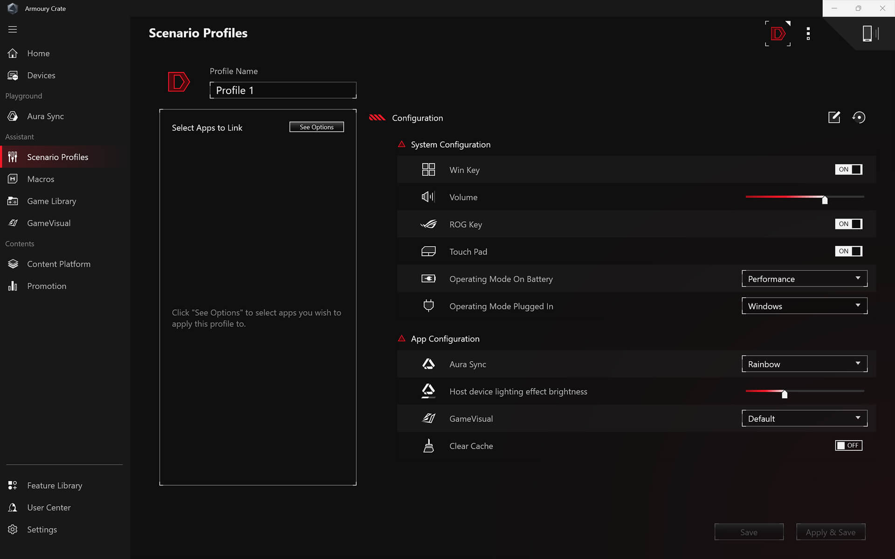The height and width of the screenshot is (559, 895).
Task: Click the Promotion bar chart icon
Action: tap(13, 286)
